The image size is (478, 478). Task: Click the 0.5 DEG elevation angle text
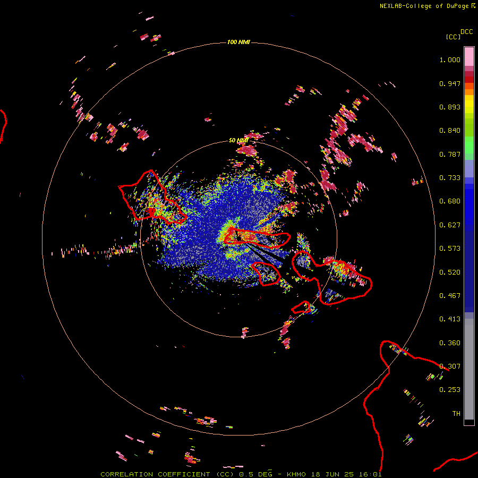tap(255, 474)
